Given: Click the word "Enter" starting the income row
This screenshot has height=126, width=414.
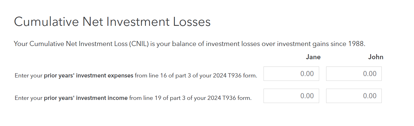Looking at the screenshot, I should pos(21,98).
